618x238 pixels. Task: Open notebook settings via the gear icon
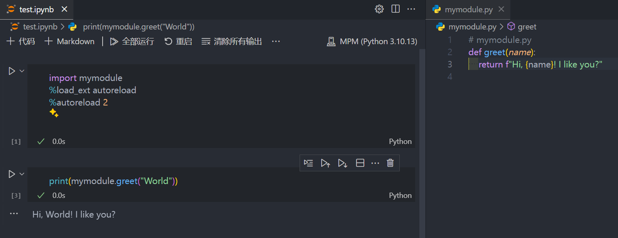379,9
